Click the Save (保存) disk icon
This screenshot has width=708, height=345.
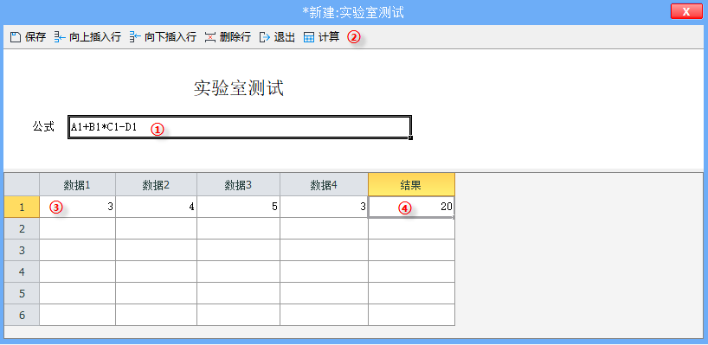point(16,37)
